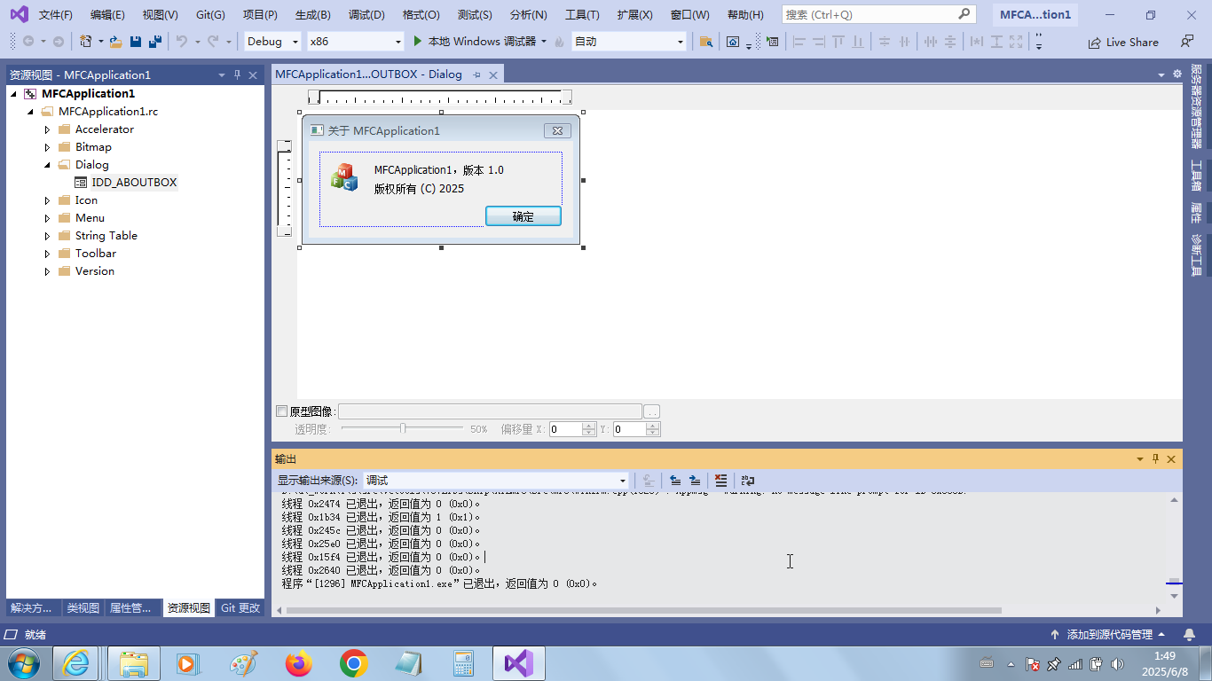Close the MFCApplication1...OUTBOX - Dialog tab

click(494, 75)
